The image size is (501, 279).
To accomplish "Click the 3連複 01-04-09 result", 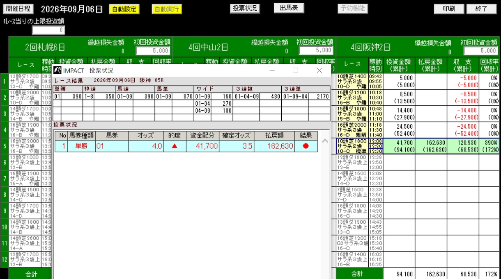I will tap(247, 96).
